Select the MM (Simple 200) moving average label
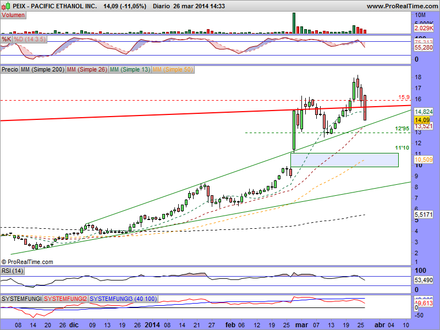This screenshot has width=440, height=330. (x=42, y=69)
